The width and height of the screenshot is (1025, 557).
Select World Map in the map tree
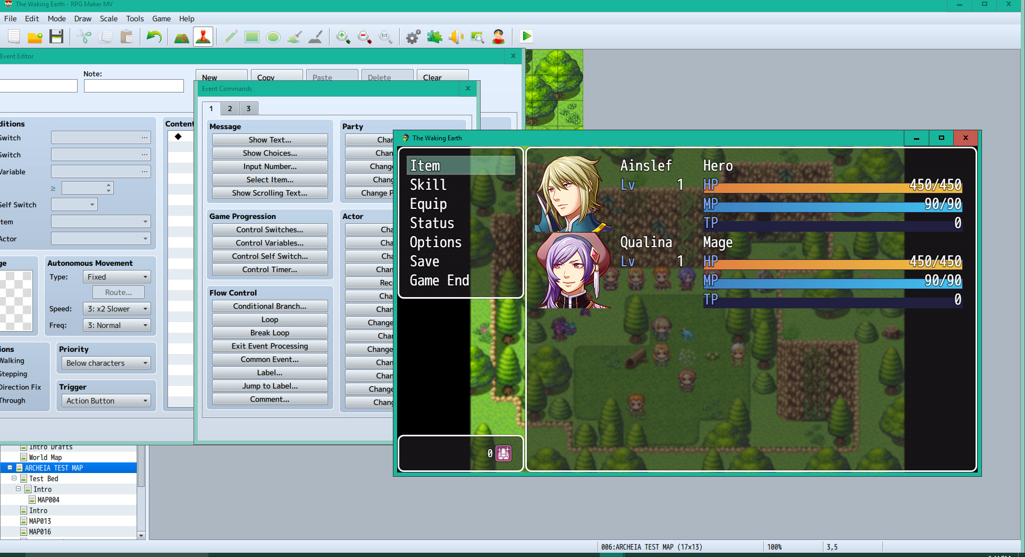45,457
